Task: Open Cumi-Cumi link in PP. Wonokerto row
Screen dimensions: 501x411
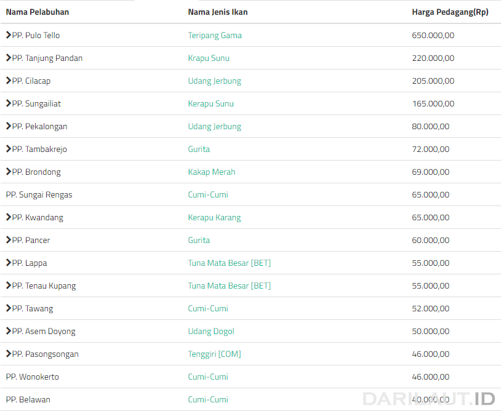Action: click(208, 377)
